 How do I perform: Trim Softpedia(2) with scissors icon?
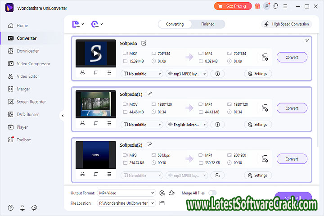(x=82, y=174)
